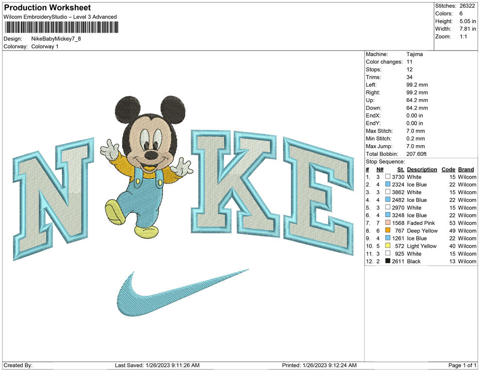Click the 'Faded Pink' description text
The width and height of the screenshot is (480, 370).
pos(421,223)
